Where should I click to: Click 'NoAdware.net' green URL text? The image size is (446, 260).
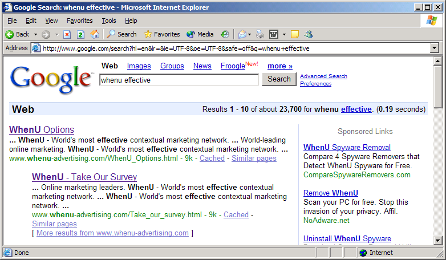pyautogui.click(x=326, y=220)
